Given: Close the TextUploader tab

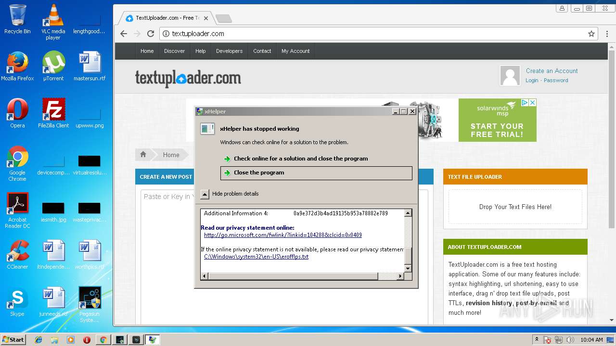Looking at the screenshot, I should (x=206, y=18).
